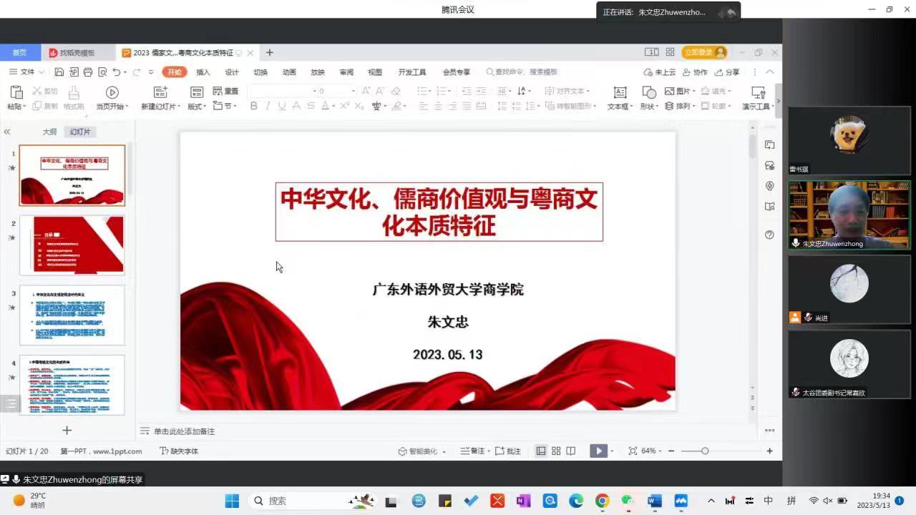Viewport: 916px width, 515px height.
Task: Click the slide sorter view icon
Action: pyautogui.click(x=556, y=451)
